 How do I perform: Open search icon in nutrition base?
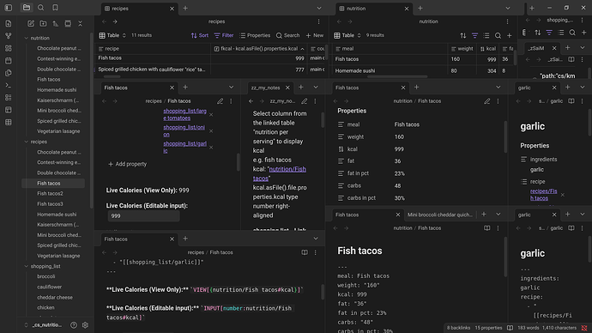pyautogui.click(x=498, y=35)
